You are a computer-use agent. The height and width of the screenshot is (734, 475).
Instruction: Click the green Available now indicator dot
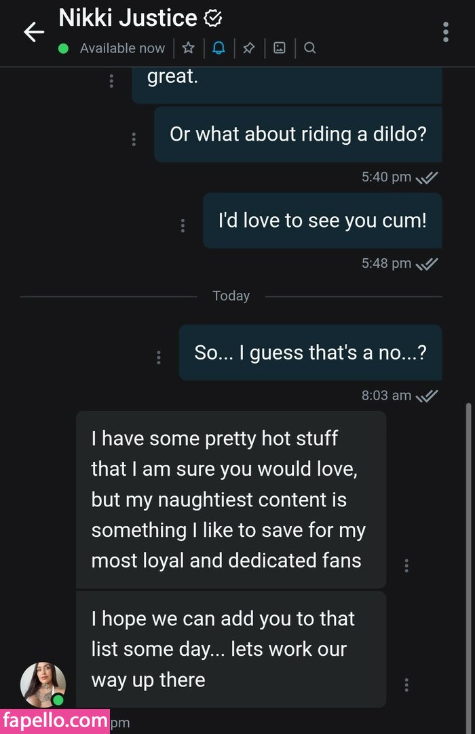pos(63,48)
